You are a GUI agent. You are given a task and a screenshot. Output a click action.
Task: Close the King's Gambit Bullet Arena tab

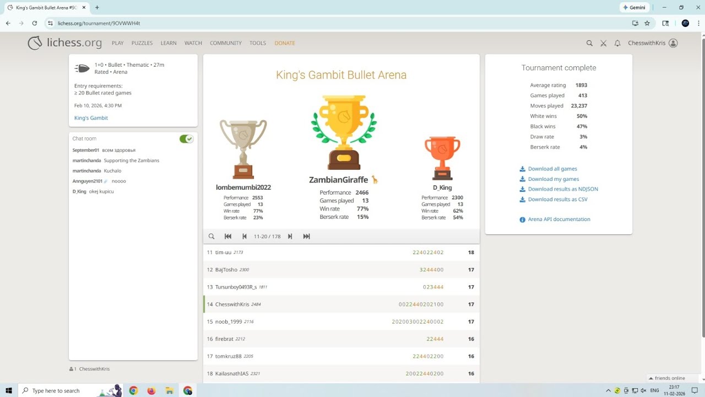(84, 8)
